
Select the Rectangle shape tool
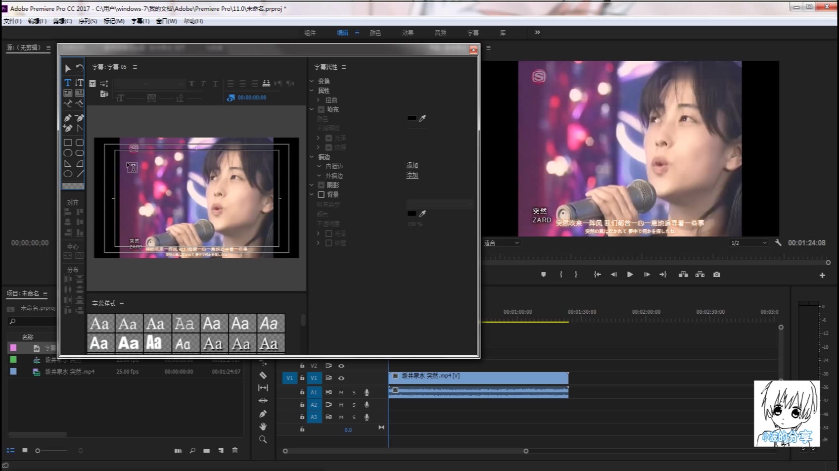(68, 142)
